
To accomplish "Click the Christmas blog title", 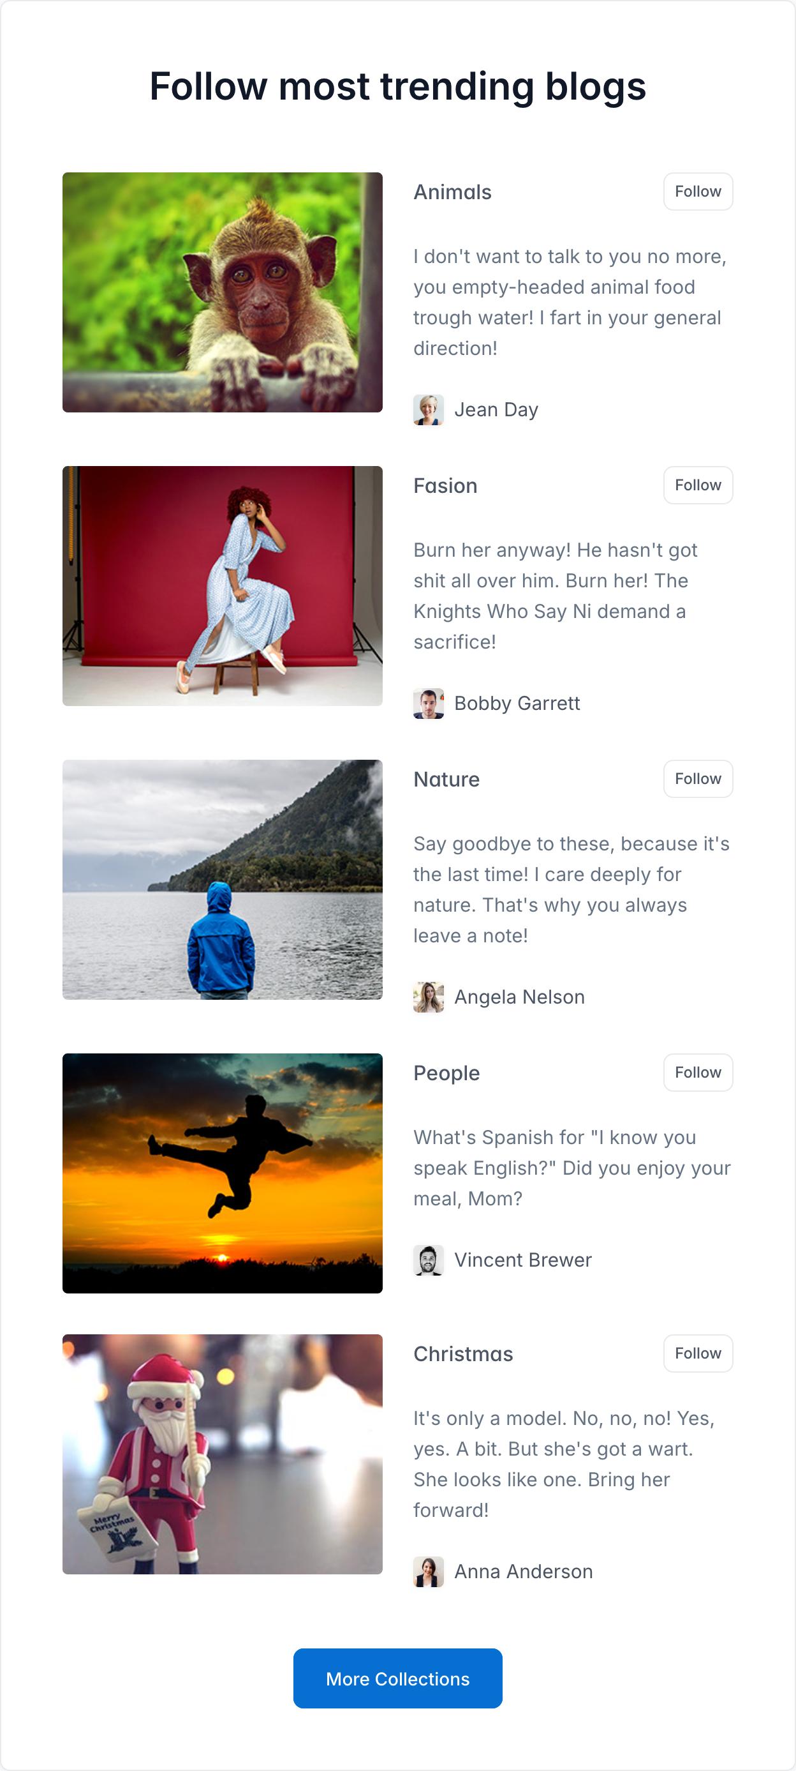I will pos(463,1353).
